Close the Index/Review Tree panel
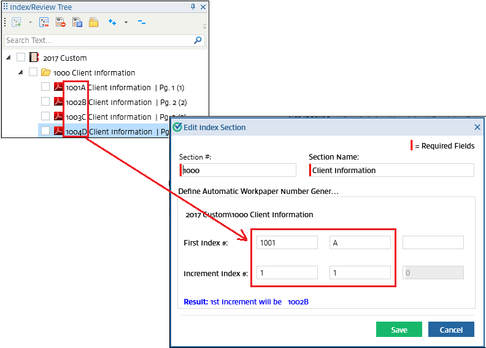The height and width of the screenshot is (348, 486). 203,7
